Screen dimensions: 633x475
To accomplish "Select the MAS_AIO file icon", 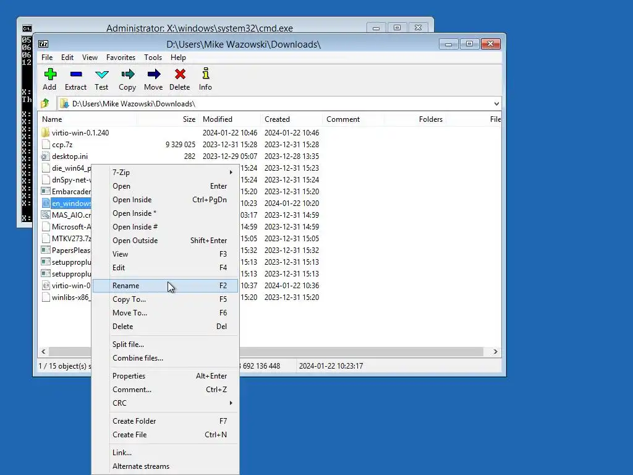I will pyautogui.click(x=46, y=215).
